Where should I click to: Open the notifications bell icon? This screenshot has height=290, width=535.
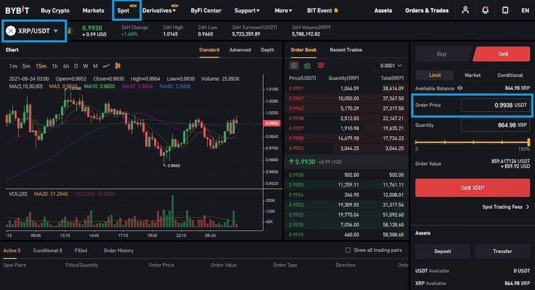(x=485, y=10)
